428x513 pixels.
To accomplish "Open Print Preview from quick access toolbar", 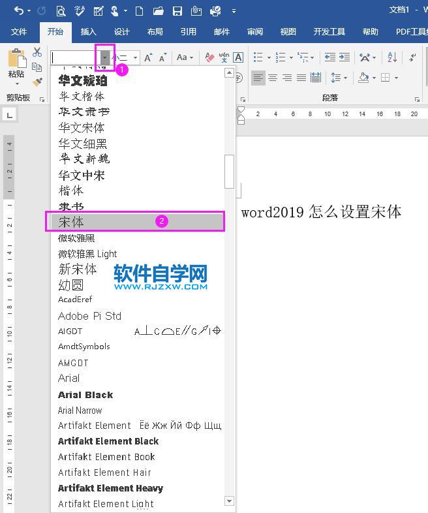I will click(61, 11).
